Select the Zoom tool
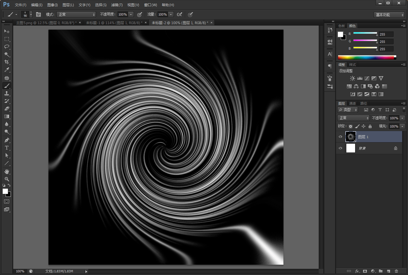The height and width of the screenshot is (275, 408). coord(7,179)
